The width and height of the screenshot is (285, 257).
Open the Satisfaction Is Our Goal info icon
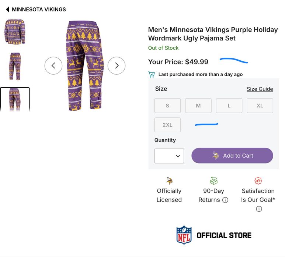tap(259, 209)
